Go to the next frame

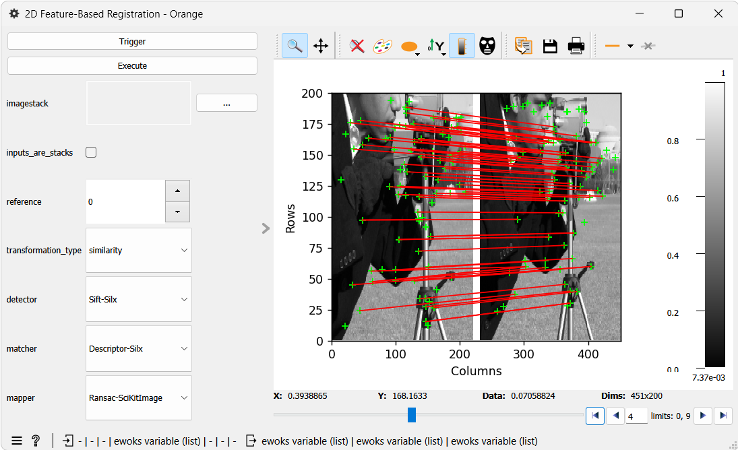(x=703, y=416)
